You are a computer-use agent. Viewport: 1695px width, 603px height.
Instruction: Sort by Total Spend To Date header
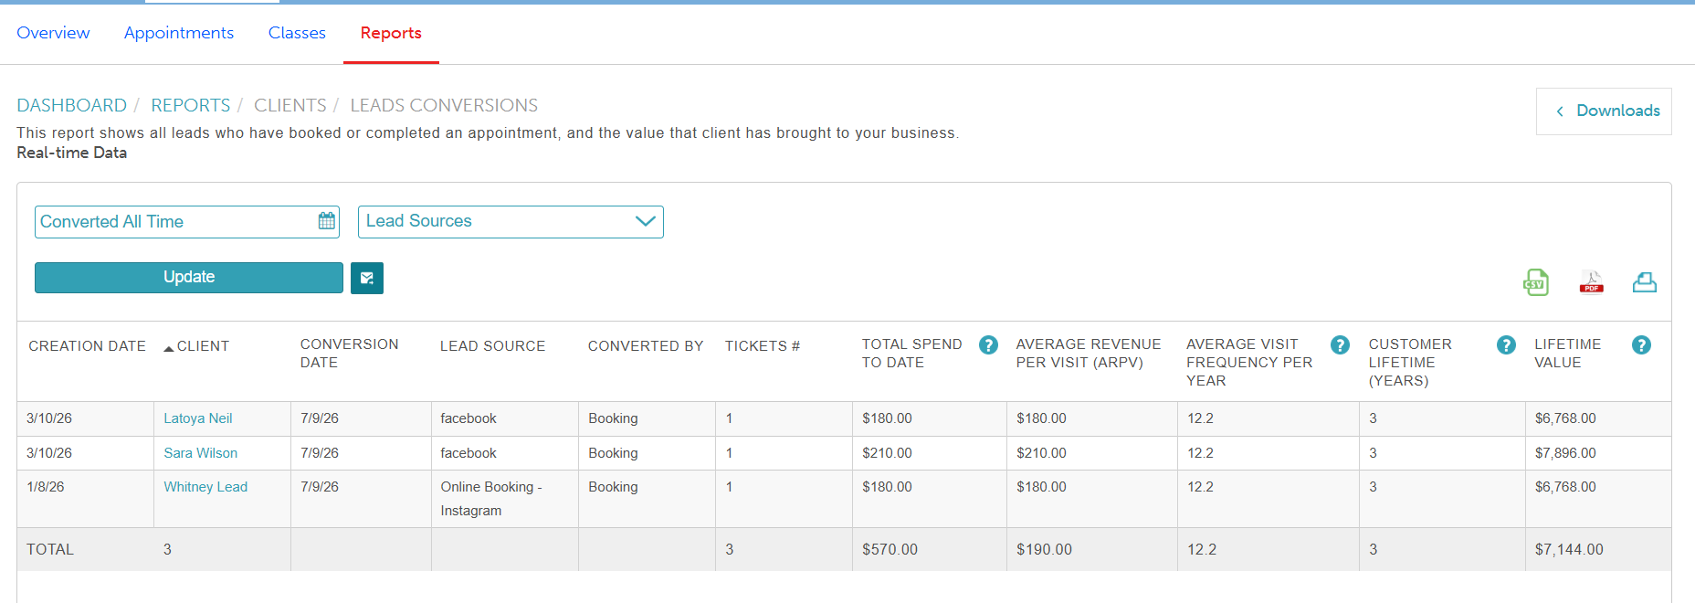(912, 354)
